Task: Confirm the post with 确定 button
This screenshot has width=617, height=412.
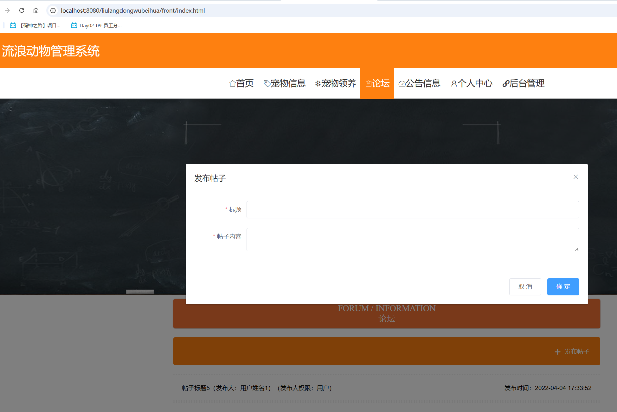Action: (563, 286)
